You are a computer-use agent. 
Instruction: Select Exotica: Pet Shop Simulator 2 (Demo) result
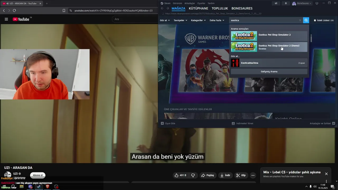click(269, 47)
